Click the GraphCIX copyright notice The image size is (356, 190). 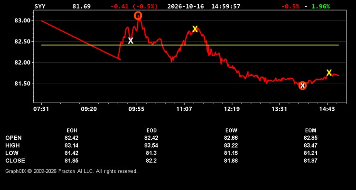point(71,171)
